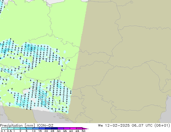Viewport: 171px width, 132px height.
Task: Click the '50' legend value
Action: pos(83,131)
